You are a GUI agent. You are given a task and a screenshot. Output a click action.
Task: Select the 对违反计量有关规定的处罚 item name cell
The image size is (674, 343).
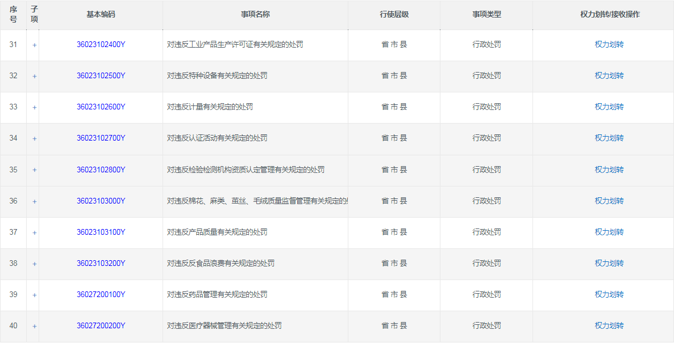[x=210, y=107]
